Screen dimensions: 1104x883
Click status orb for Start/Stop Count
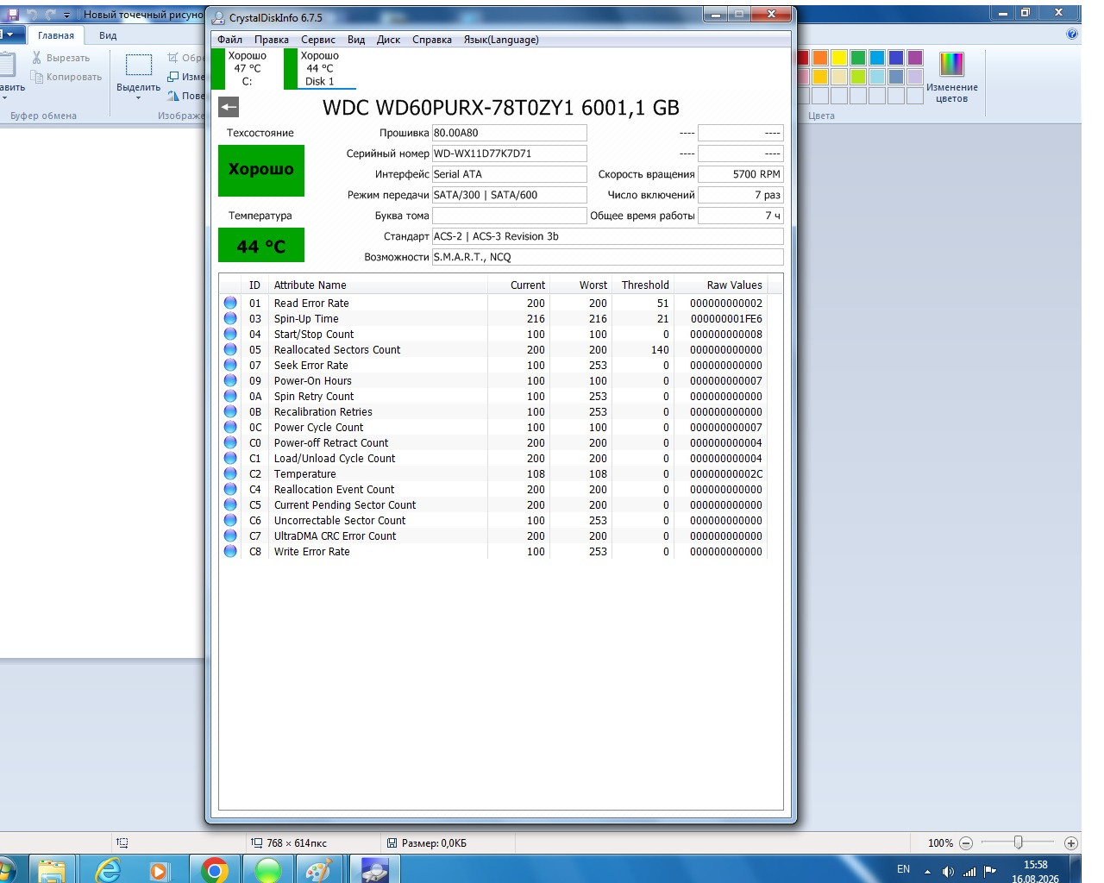click(230, 334)
